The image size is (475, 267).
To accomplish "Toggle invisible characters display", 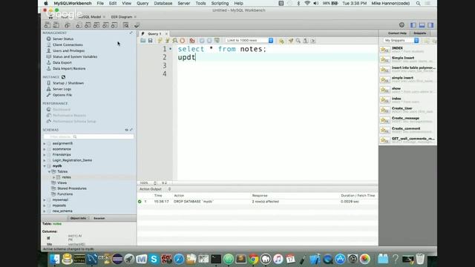I will 306,41.
